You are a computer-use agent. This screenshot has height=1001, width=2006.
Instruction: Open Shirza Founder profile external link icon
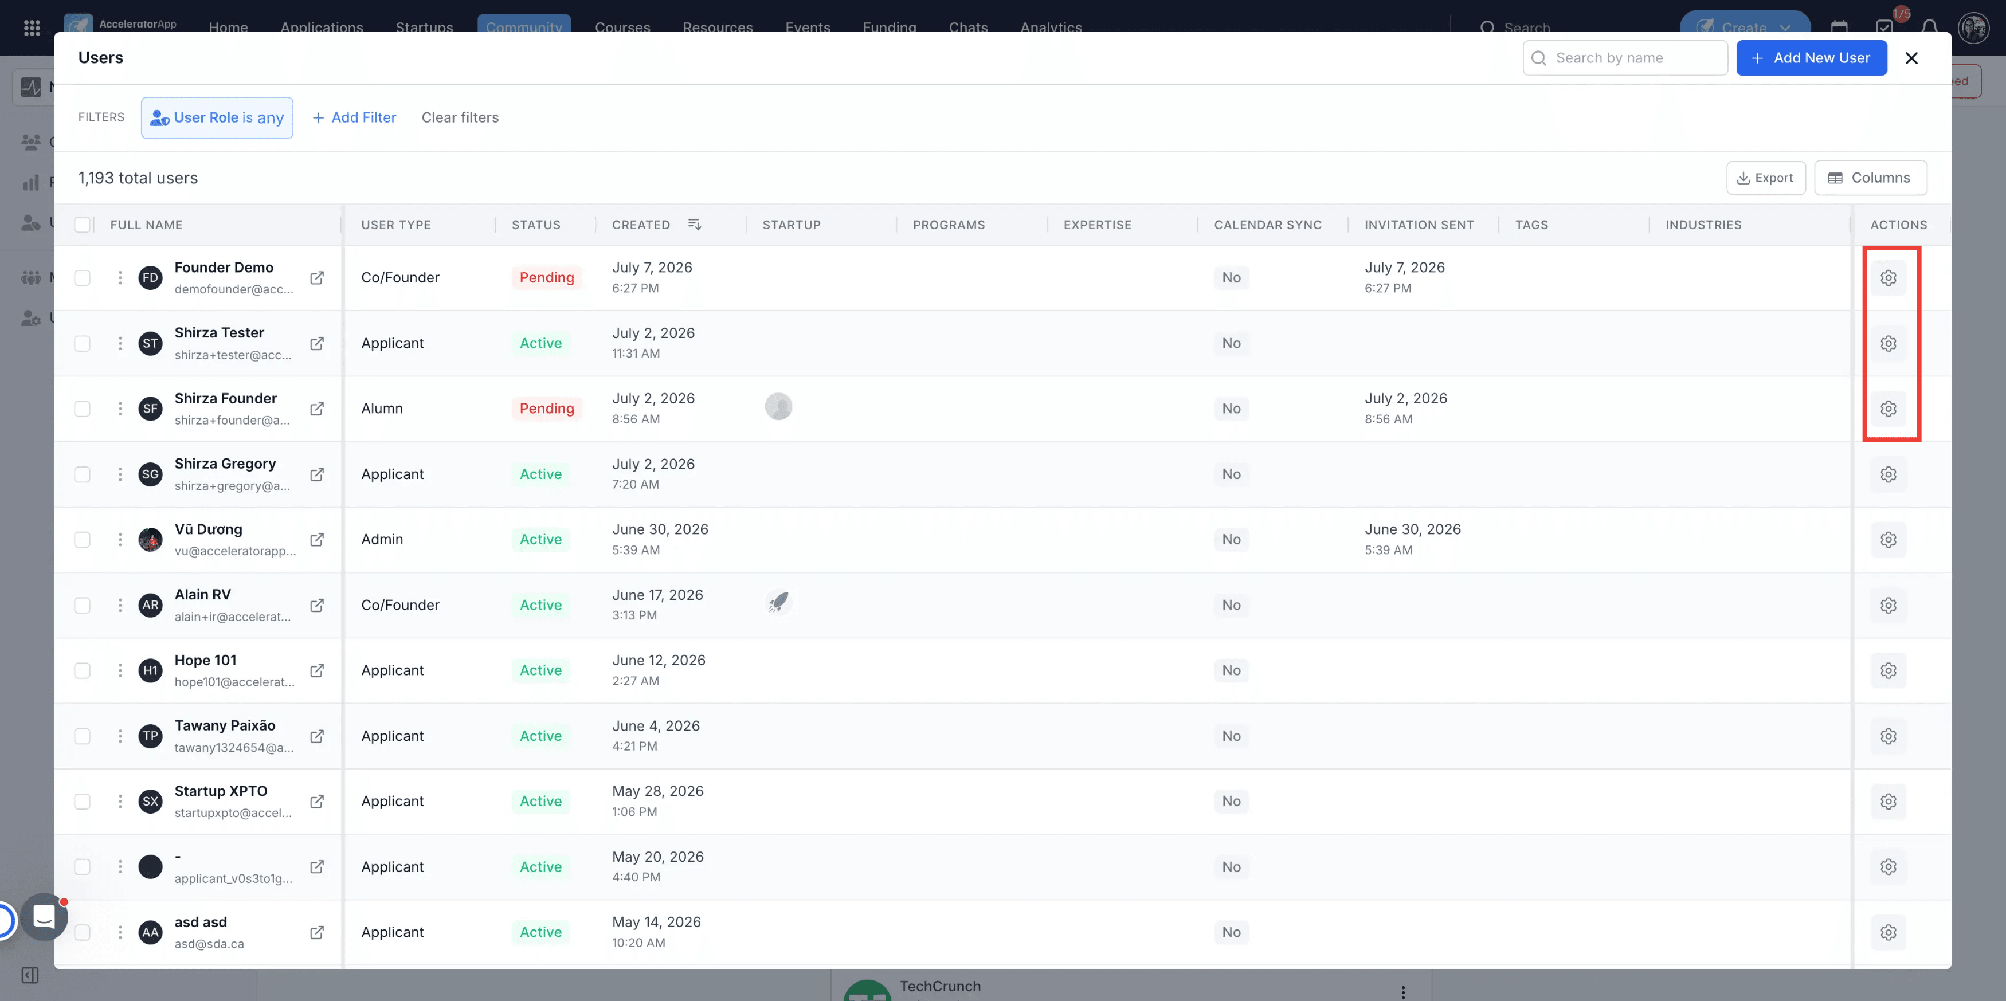coord(317,409)
